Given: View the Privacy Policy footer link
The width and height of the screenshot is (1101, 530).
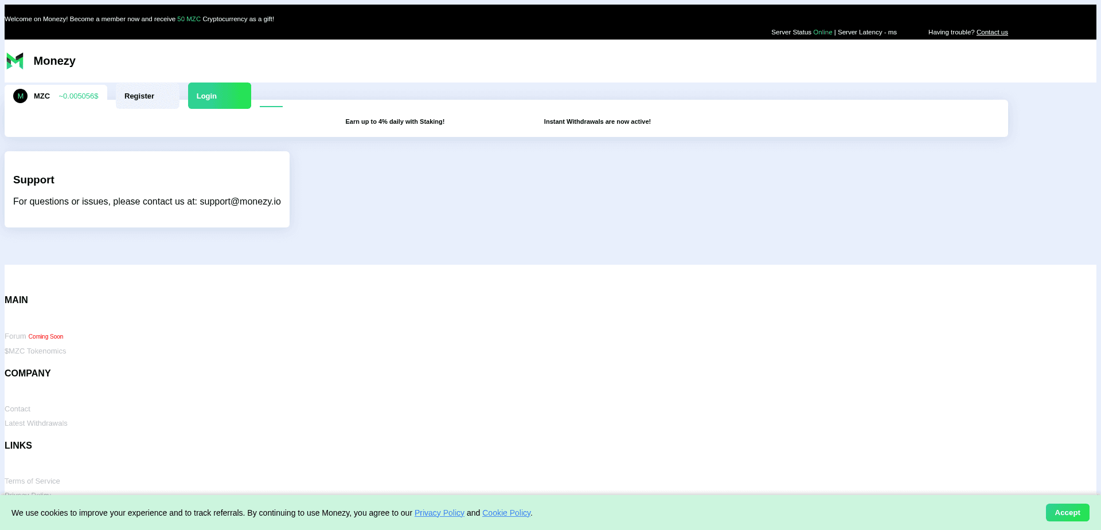Looking at the screenshot, I should [x=28, y=495].
